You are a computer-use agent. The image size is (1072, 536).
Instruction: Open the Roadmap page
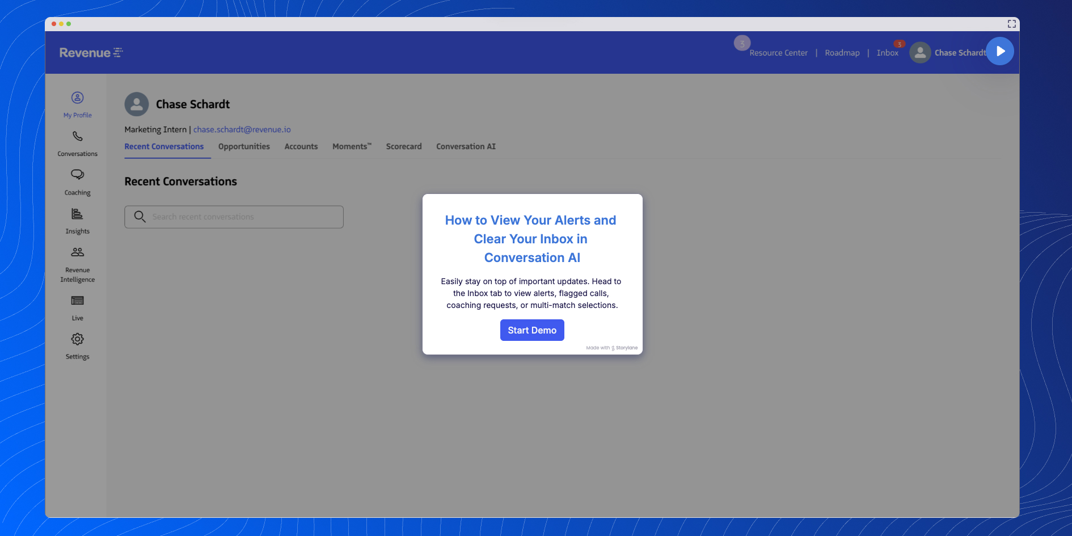click(x=842, y=52)
